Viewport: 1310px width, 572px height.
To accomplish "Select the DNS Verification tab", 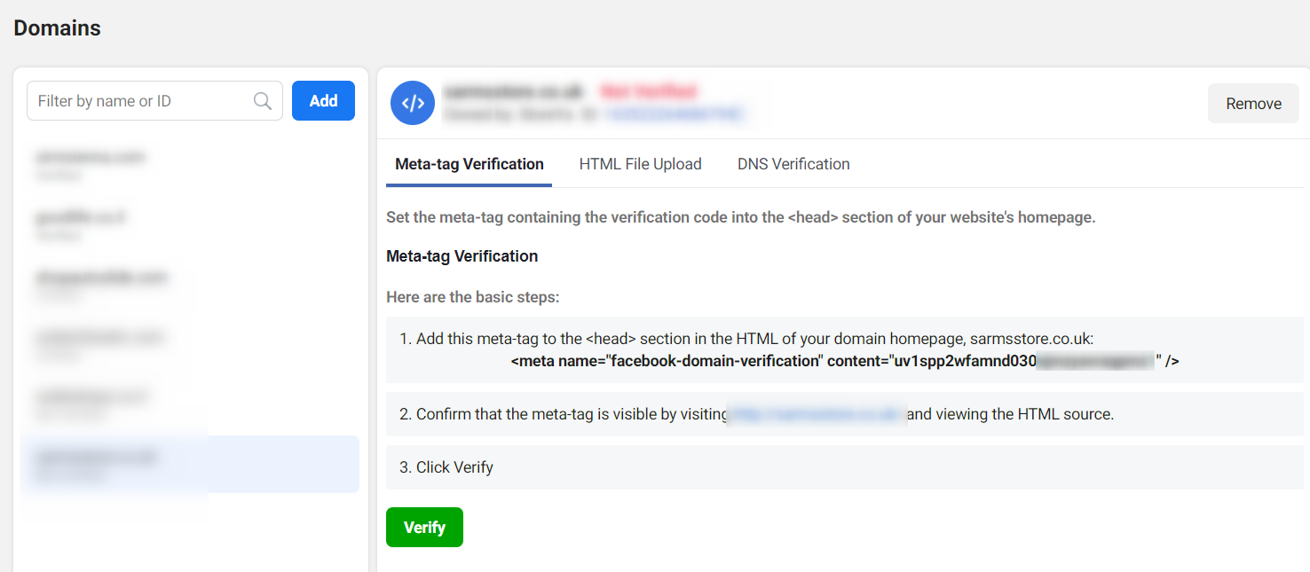I will point(793,164).
